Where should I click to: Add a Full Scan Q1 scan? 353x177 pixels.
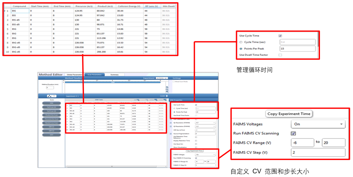(52, 107)
